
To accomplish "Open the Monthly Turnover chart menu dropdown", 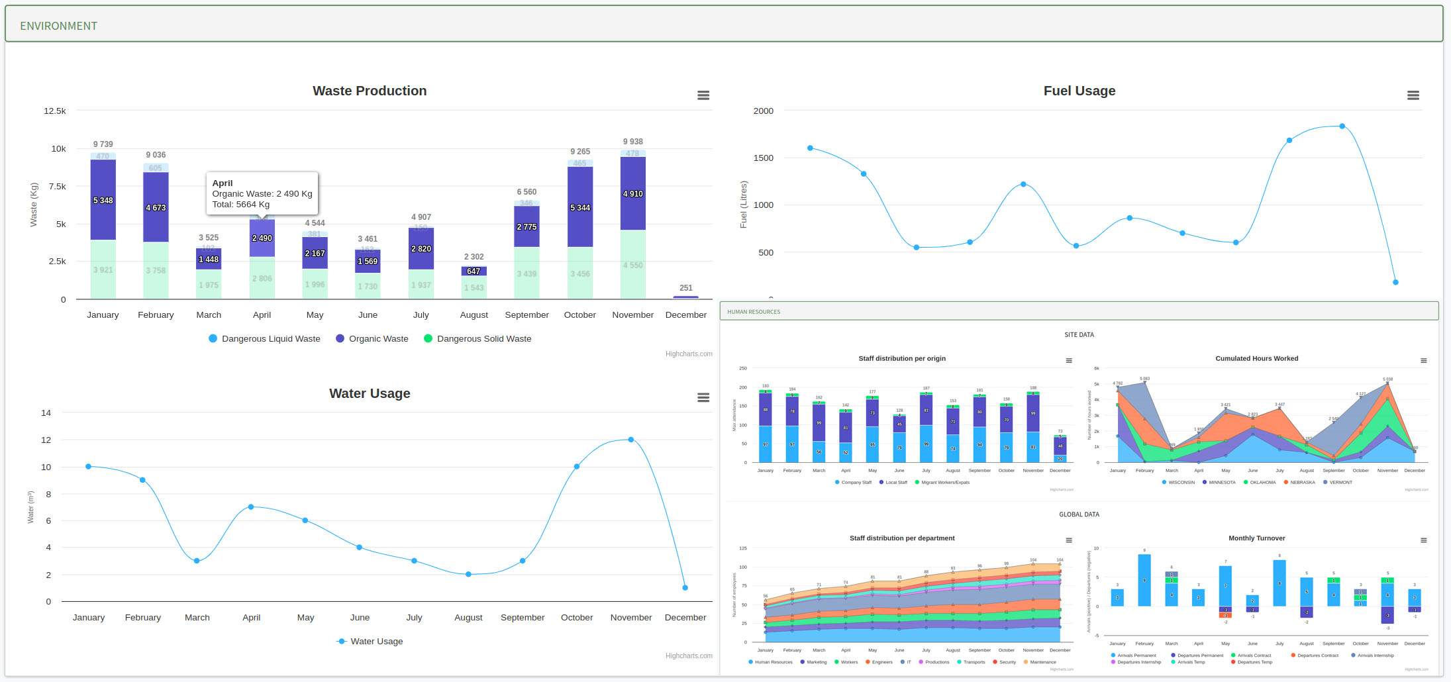I will click(1425, 540).
